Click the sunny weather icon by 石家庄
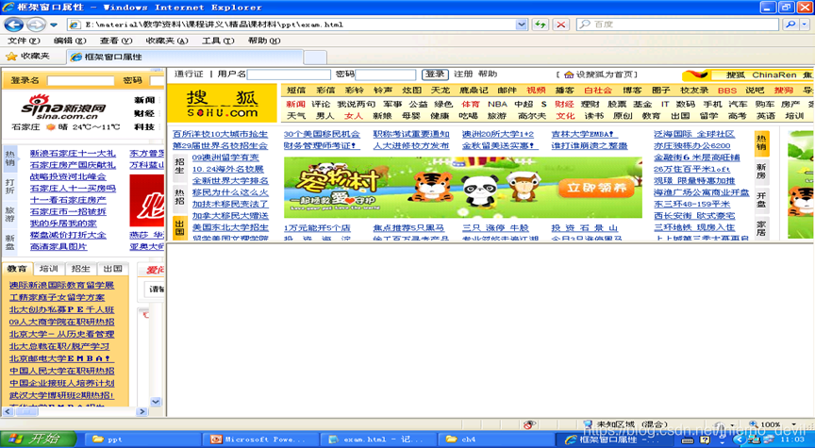 [50, 126]
